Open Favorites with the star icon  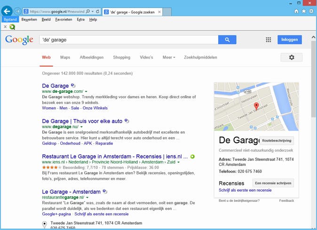304,11
